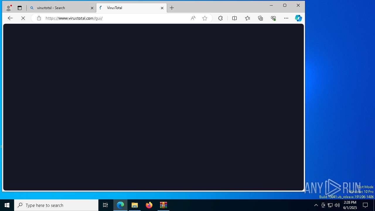Open the Edge profile icon
Viewport: 375px width, 211px height.
[8, 8]
